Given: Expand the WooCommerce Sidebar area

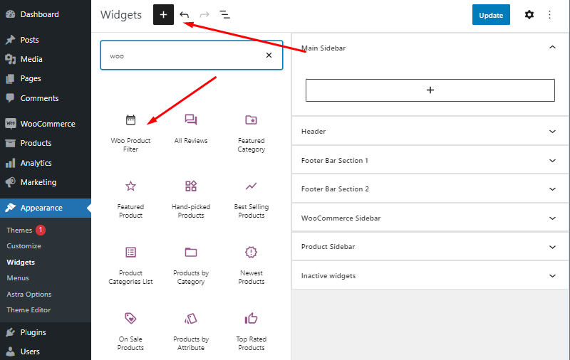Looking at the screenshot, I should pos(430,218).
